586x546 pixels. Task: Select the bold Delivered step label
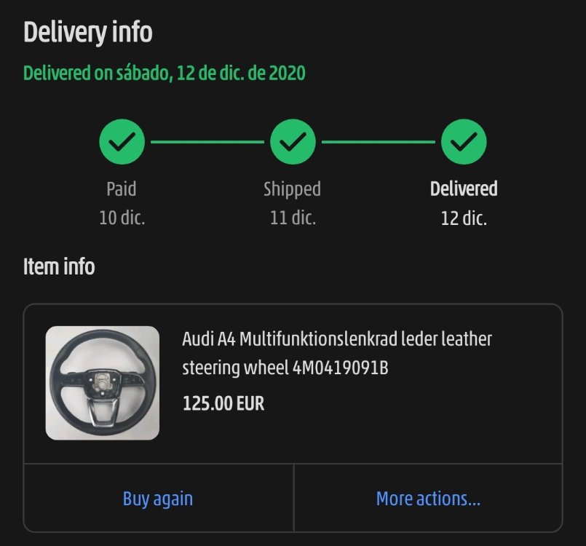click(464, 189)
